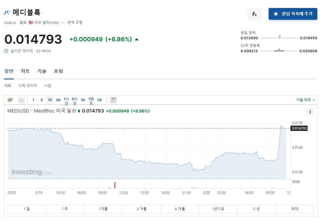The width and height of the screenshot is (325, 222).
Task: Click the MediBloc logo icon beside title
Action: coord(7,13)
